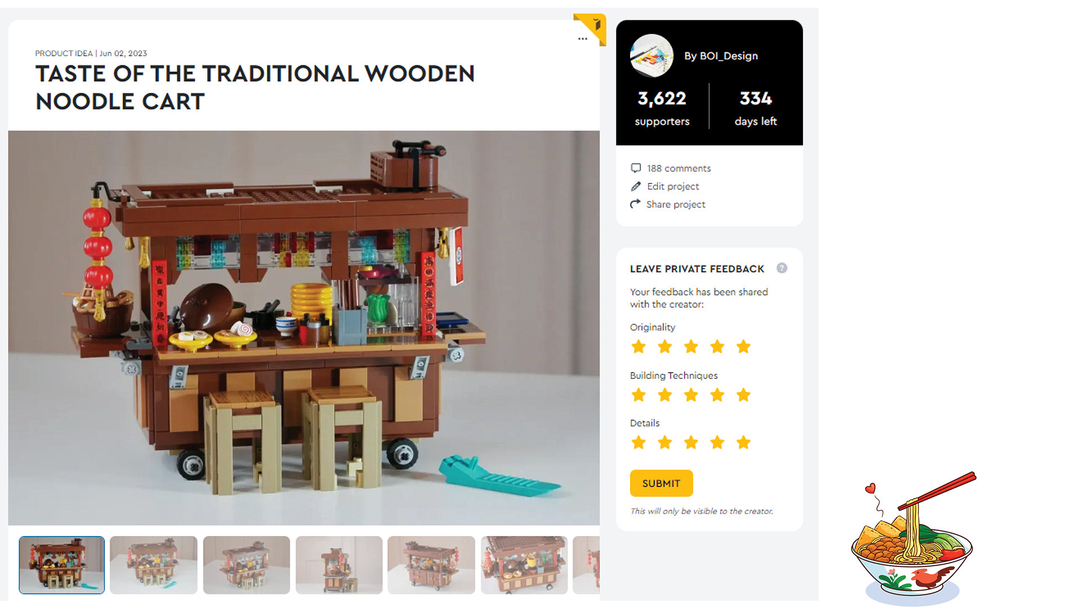Select the fourth thumbnail showing side view

[339, 565]
